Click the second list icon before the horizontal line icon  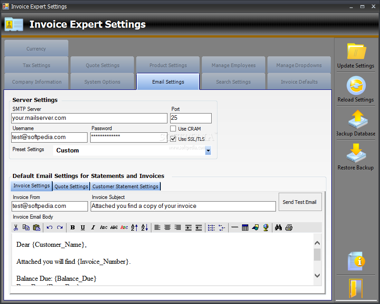point(222,228)
